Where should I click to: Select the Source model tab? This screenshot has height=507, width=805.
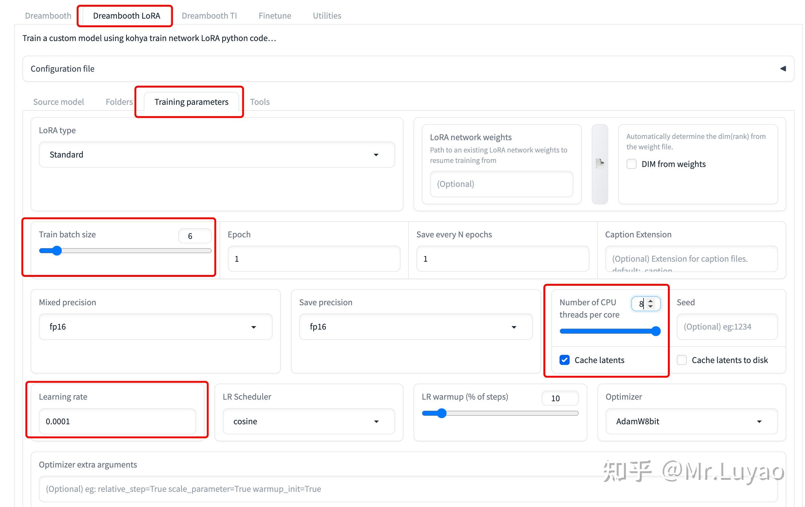pos(58,102)
